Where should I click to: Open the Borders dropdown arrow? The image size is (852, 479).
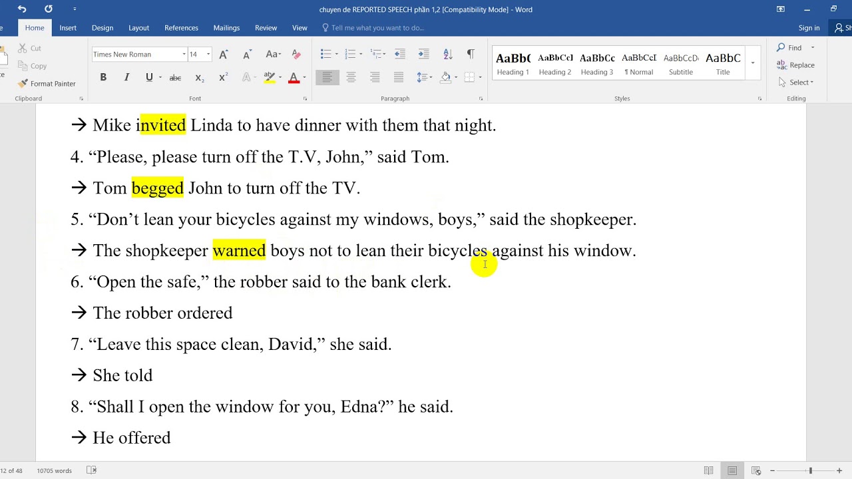coord(479,77)
